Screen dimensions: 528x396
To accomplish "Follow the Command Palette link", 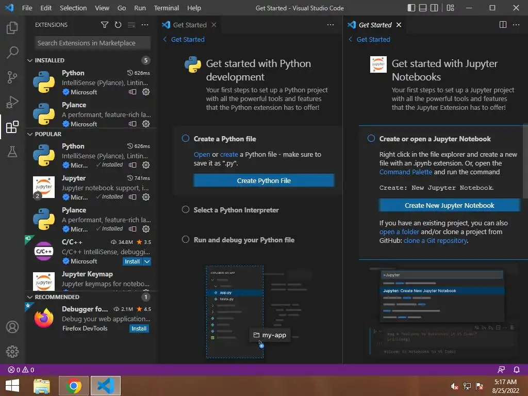I will 405,172.
